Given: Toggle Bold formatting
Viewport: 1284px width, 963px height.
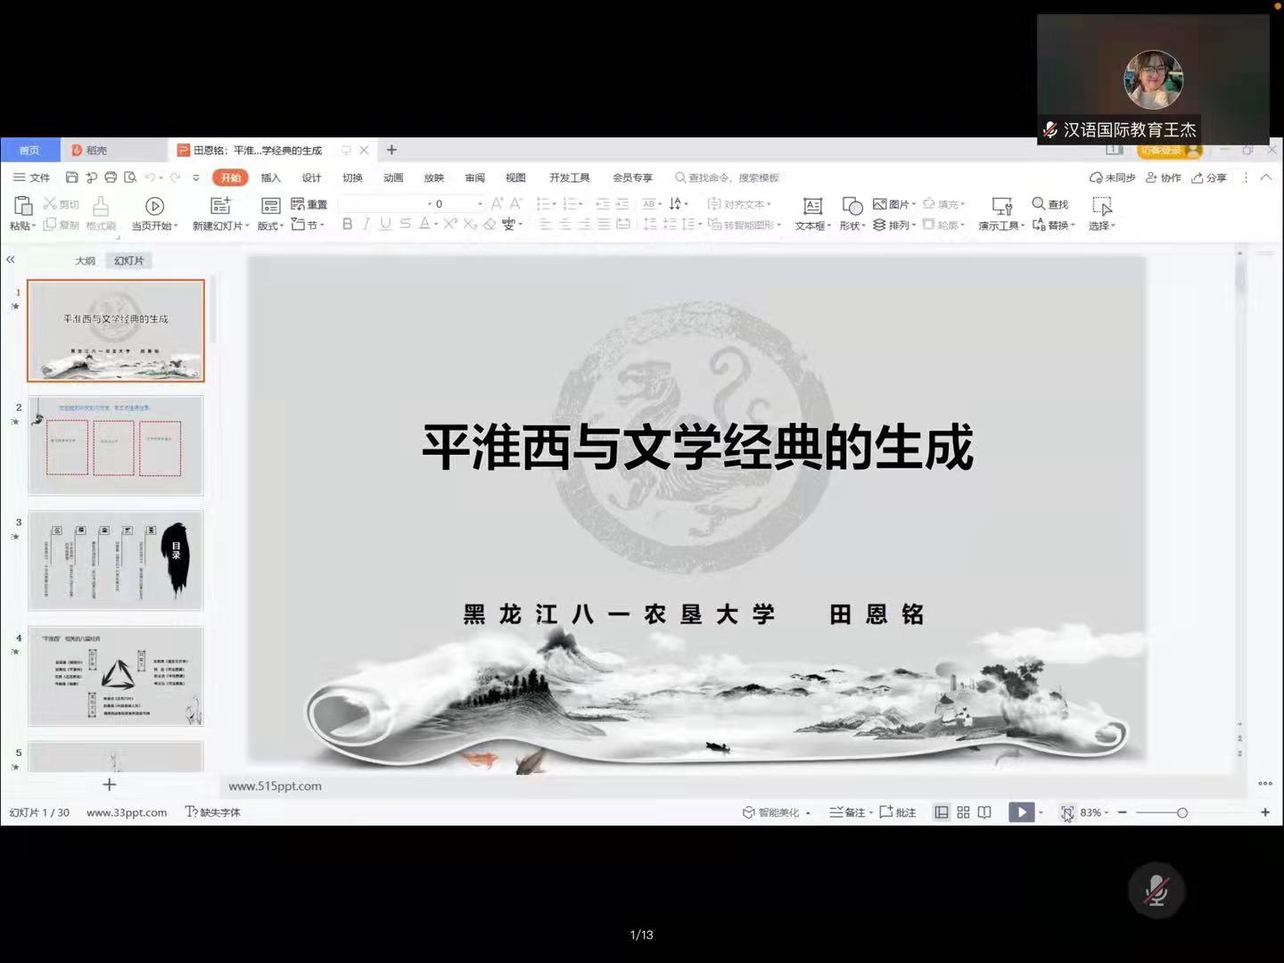Looking at the screenshot, I should (x=348, y=225).
